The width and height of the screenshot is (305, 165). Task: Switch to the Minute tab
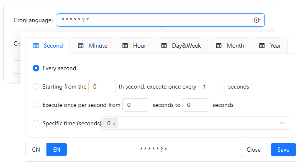click(92, 46)
